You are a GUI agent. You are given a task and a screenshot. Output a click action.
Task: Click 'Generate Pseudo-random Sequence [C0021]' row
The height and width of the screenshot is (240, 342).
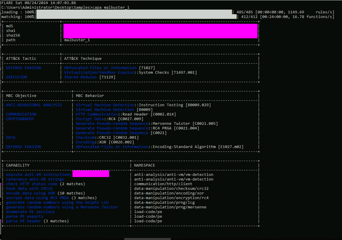121,133
